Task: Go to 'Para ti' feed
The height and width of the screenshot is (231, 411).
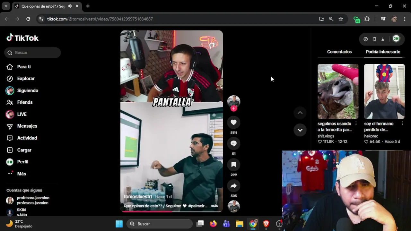Action: point(19,67)
